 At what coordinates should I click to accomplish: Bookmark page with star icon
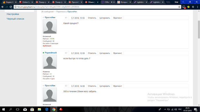(179, 7)
